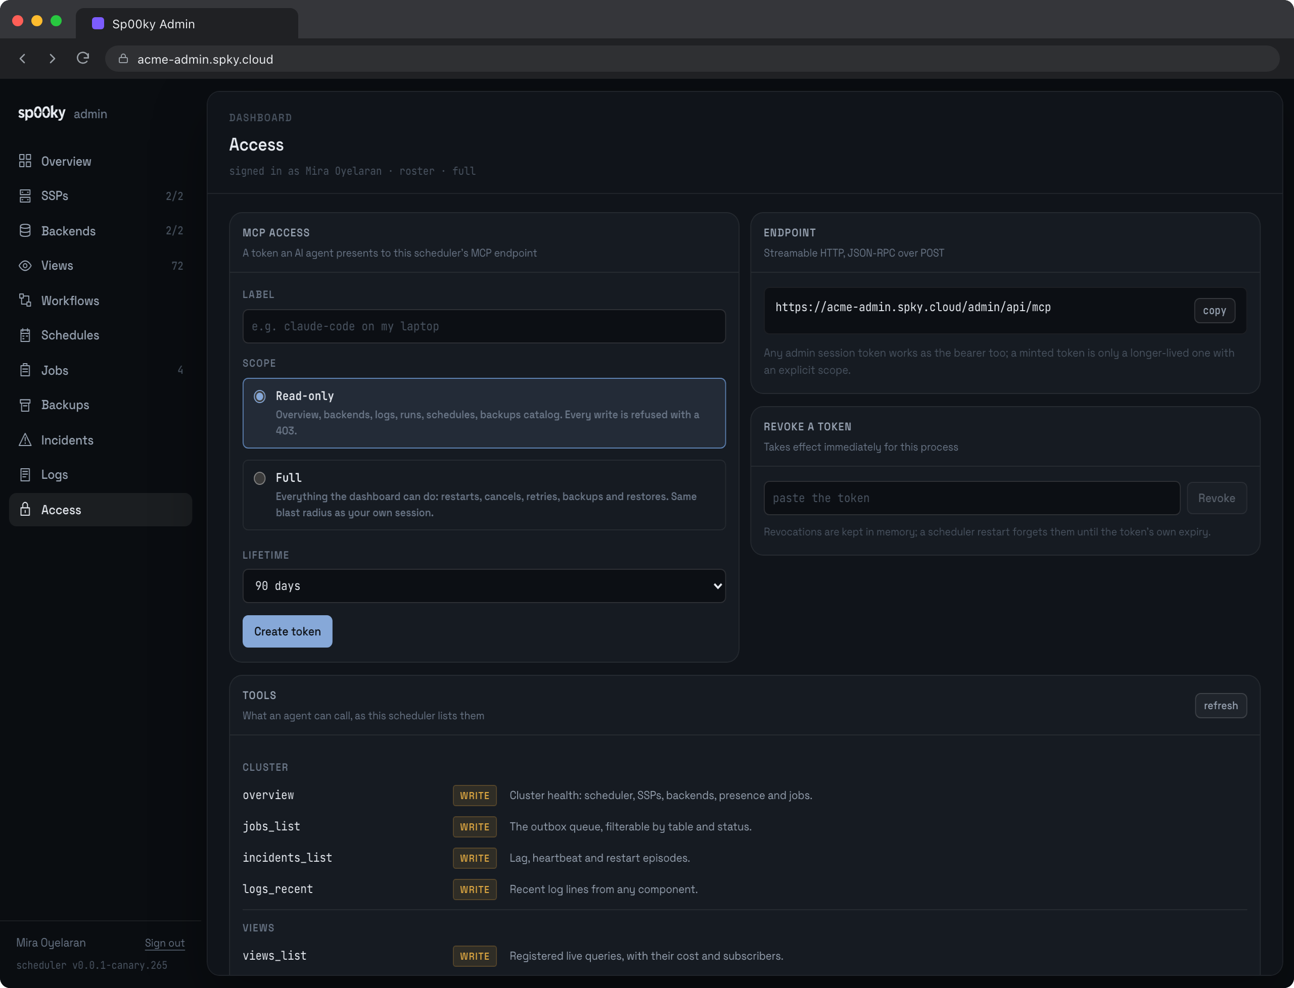Viewport: 1294px width, 988px height.
Task: Click the Access lock icon in sidebar
Action: [x=25, y=509]
